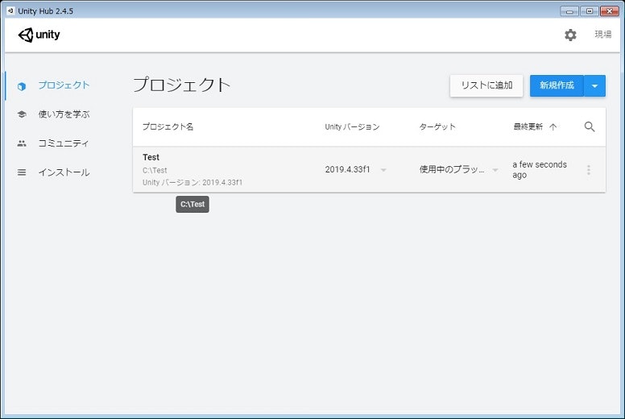The width and height of the screenshot is (625, 419).
Task: Go to 使い方を学ぶ section
Action: pyautogui.click(x=64, y=114)
